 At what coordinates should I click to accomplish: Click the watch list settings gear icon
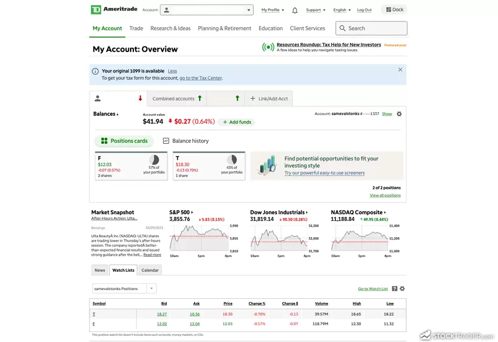point(402,289)
